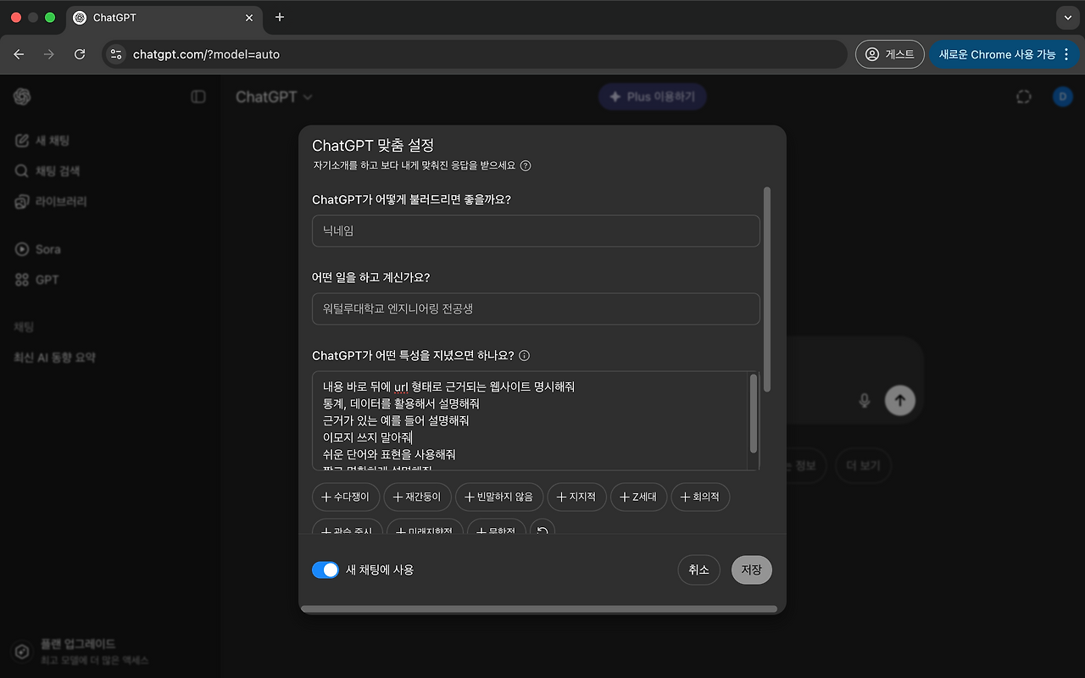Click the site info icon in address bar
1085x678 pixels.
pyautogui.click(x=117, y=54)
